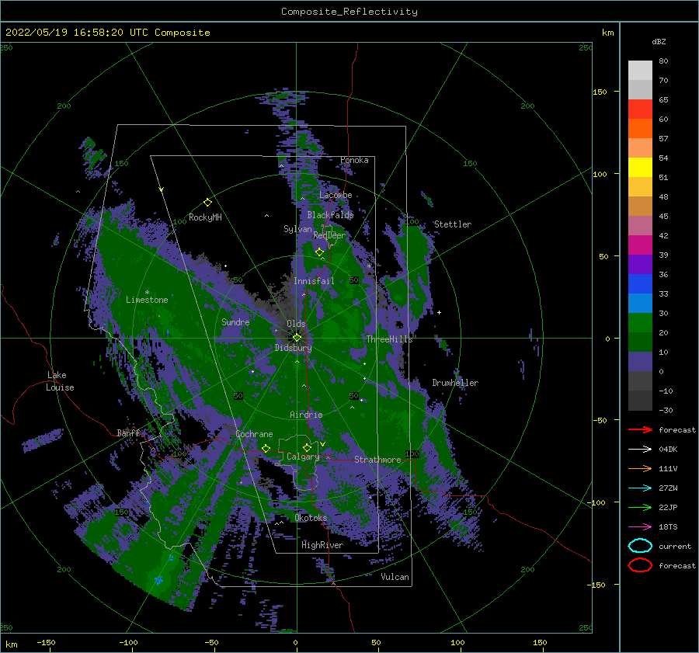Screen dimensions: 699x653
Task: Pick the orange 57-60 dBZ swatch
Action: coord(640,129)
